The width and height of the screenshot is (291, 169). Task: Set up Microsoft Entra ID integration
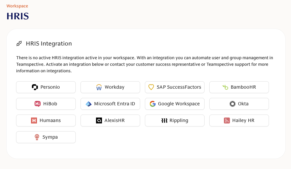(x=110, y=104)
